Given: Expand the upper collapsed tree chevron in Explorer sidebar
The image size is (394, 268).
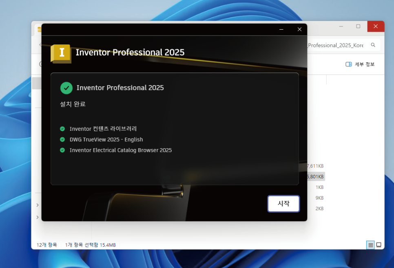Looking at the screenshot, I should [38, 205].
